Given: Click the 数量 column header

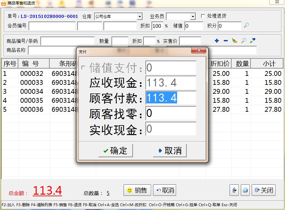Looking at the screenshot, I should coord(241,64).
